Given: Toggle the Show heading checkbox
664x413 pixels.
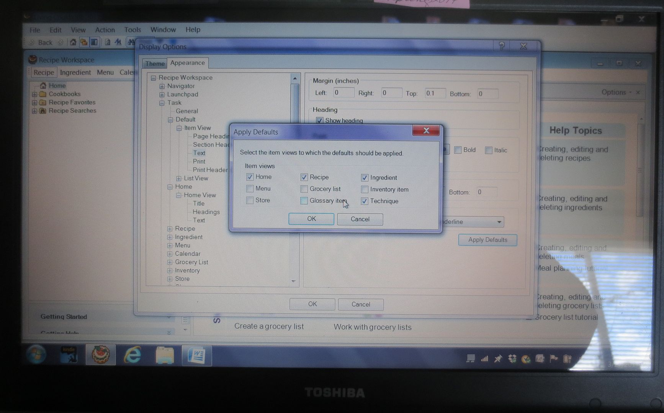Looking at the screenshot, I should pos(319,120).
